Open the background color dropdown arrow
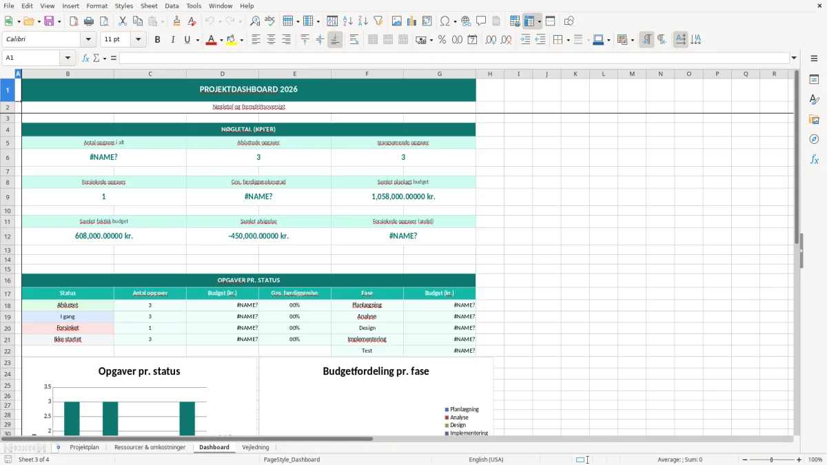Image resolution: width=827 pixels, height=465 pixels. (242, 40)
